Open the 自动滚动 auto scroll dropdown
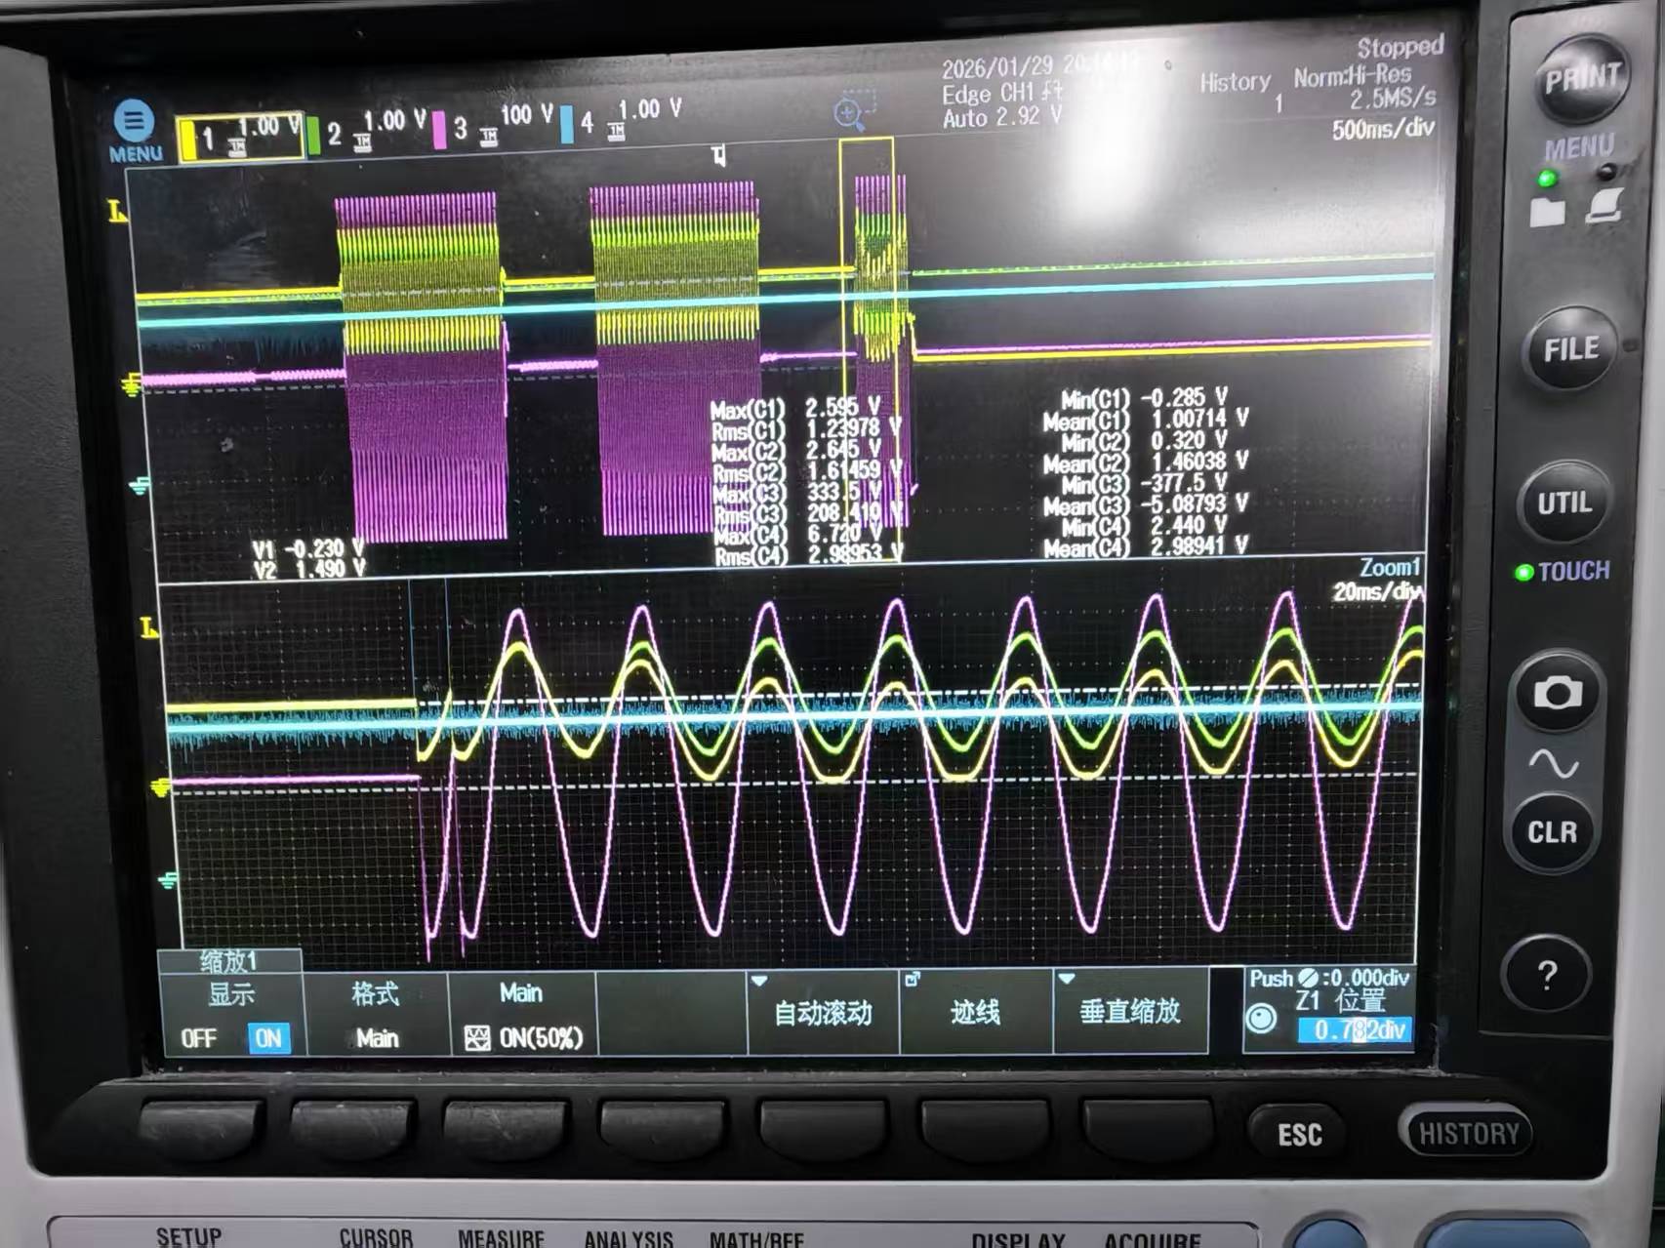1665x1248 pixels. coord(823,1012)
